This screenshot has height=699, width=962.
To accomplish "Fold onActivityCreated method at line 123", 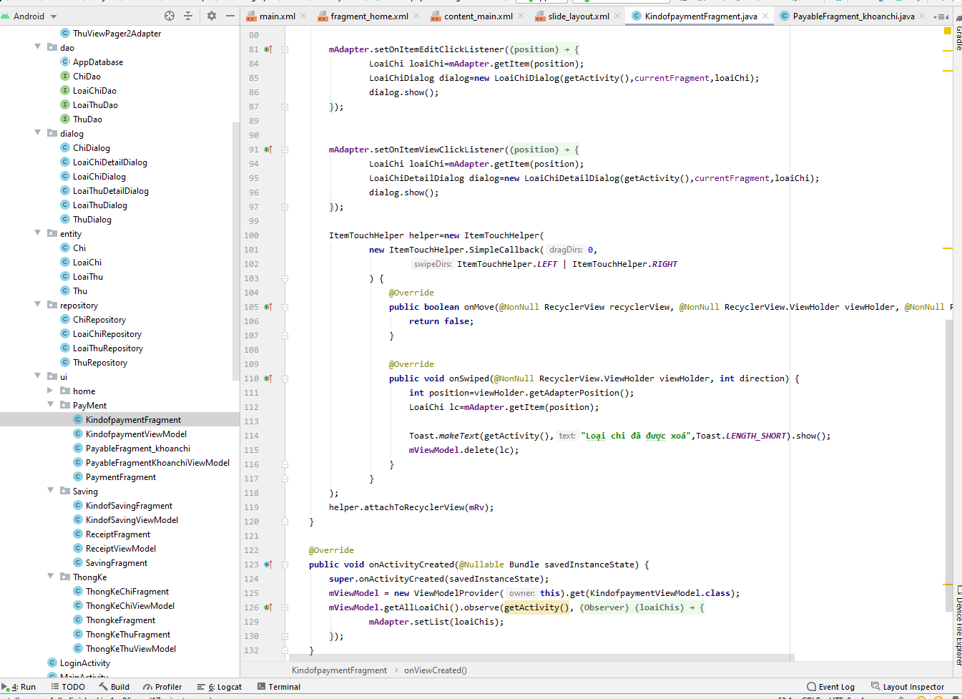I will [x=285, y=564].
